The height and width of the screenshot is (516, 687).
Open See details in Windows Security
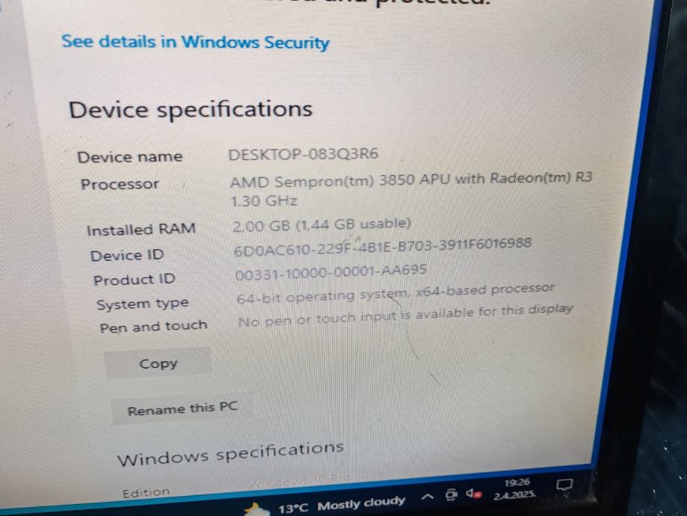click(x=195, y=43)
